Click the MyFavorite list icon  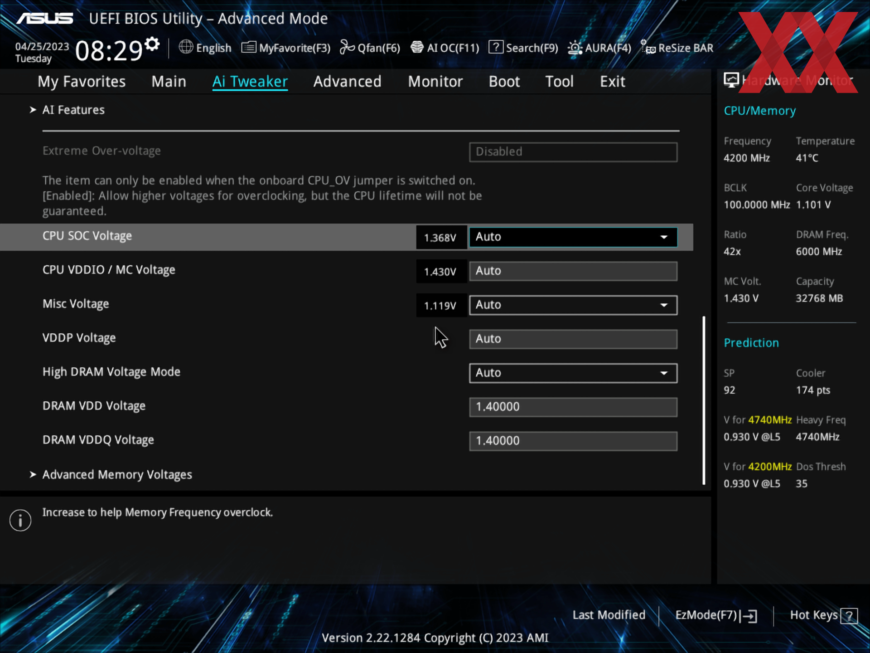249,47
